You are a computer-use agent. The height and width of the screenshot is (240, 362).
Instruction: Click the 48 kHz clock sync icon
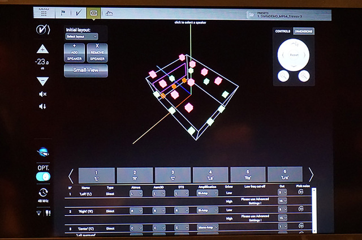click(x=43, y=192)
